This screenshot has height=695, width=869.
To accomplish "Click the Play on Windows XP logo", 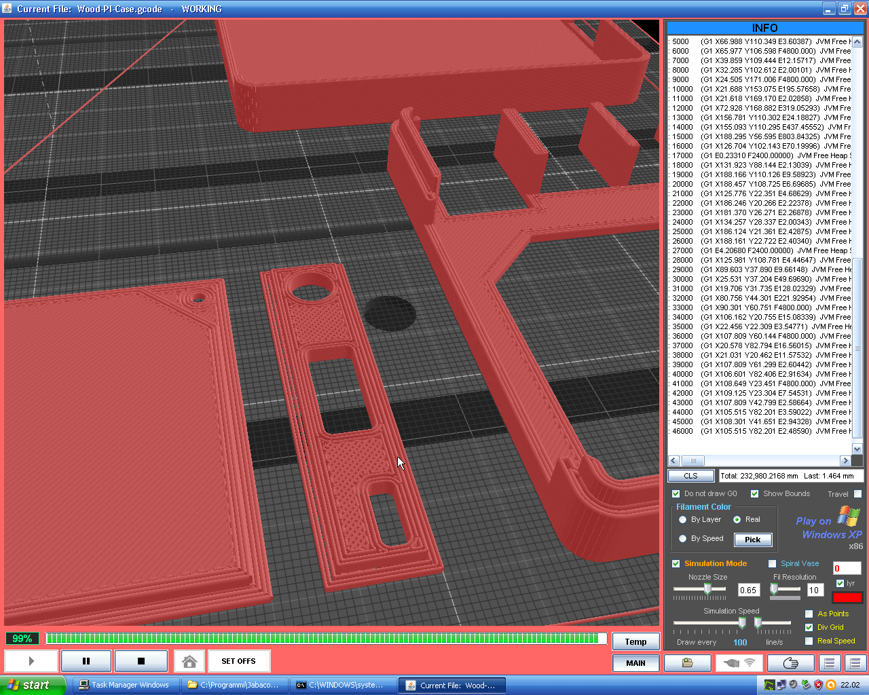I will [828, 527].
